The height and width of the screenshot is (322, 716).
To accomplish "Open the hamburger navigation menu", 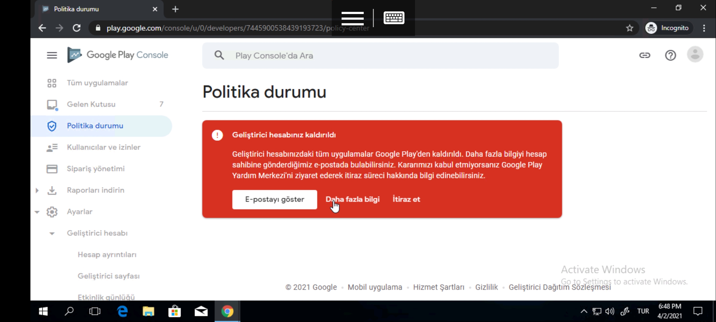I will [x=52, y=55].
